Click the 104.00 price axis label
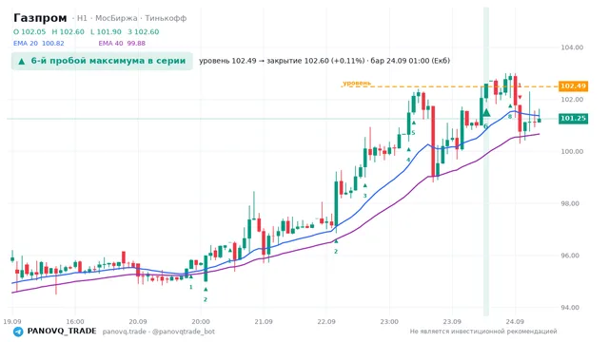Image resolution: width=609 pixels, height=342 pixels. [572, 47]
